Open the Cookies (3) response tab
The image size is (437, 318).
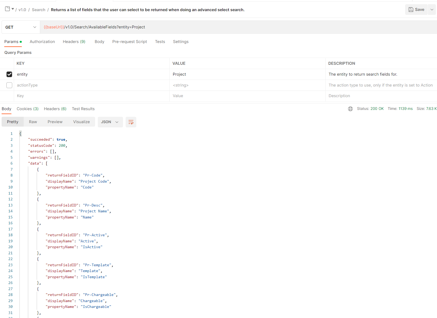(x=27, y=109)
